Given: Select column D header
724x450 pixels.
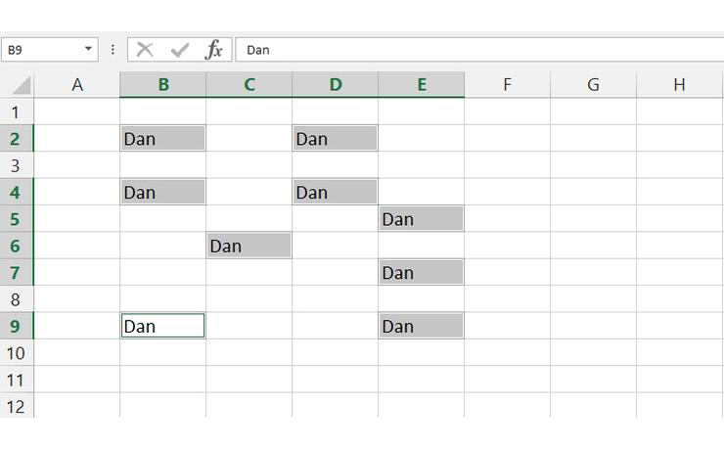Looking at the screenshot, I should tap(336, 85).
